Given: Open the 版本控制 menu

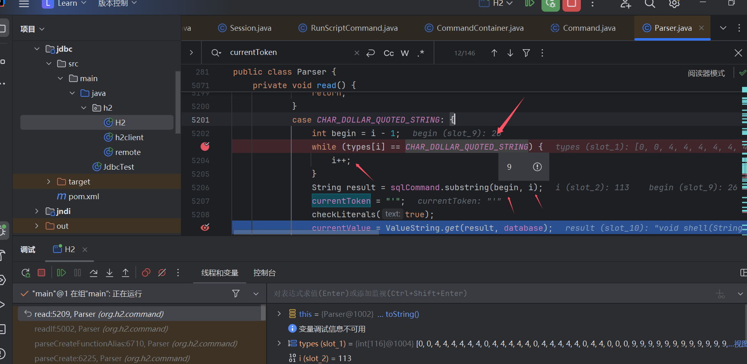Looking at the screenshot, I should tap(117, 4).
